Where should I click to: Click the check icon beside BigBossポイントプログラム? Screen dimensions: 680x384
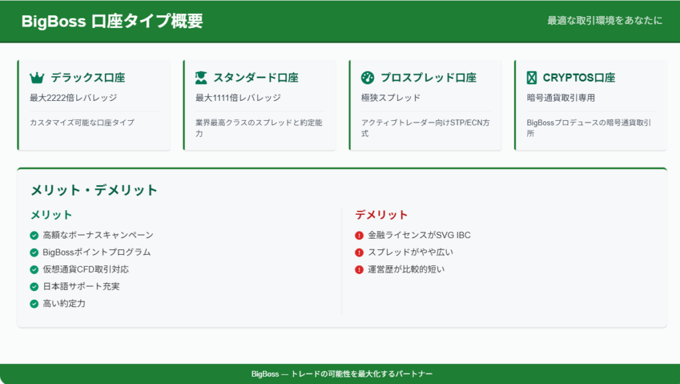(35, 252)
